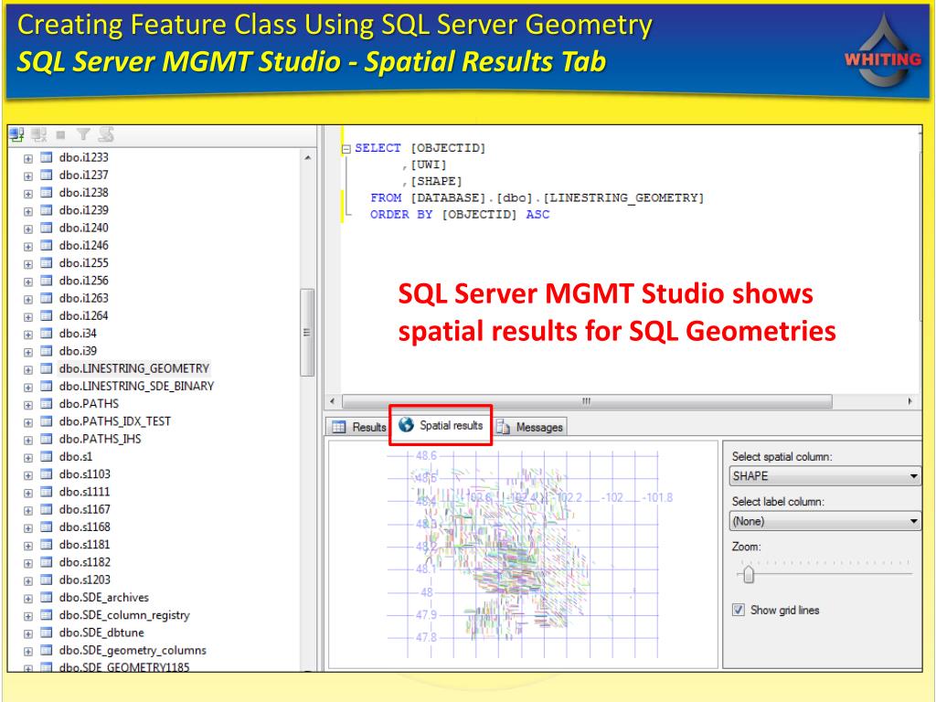Viewport: 936px width, 702px height.
Task: Click the [UWI] column in the query
Action: (428, 165)
